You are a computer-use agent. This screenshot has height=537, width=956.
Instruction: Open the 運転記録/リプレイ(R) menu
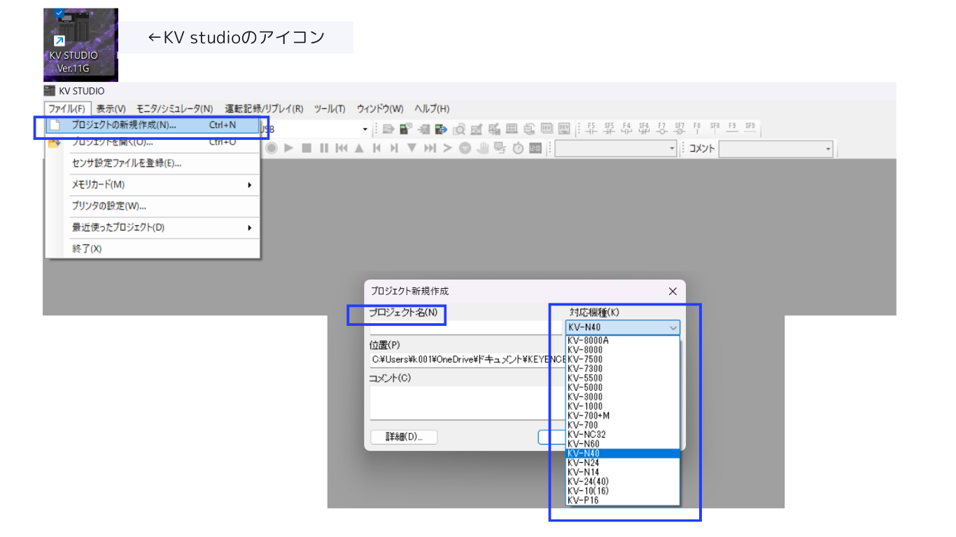[x=264, y=108]
